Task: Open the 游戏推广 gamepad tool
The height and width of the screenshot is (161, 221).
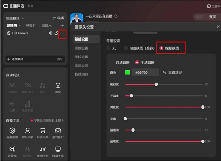Action: (58, 133)
